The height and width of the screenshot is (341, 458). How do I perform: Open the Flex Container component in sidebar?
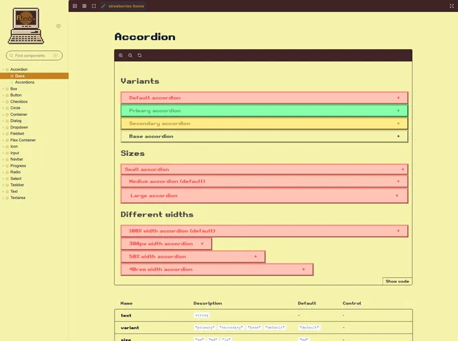pos(23,141)
